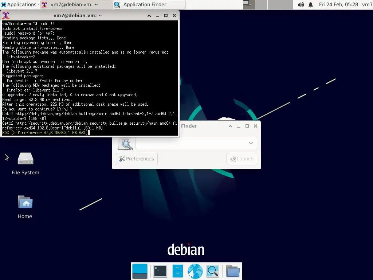373x280 pixels.
Task: Click the 'Suggested packages:' terminal line
Action: click(23, 76)
